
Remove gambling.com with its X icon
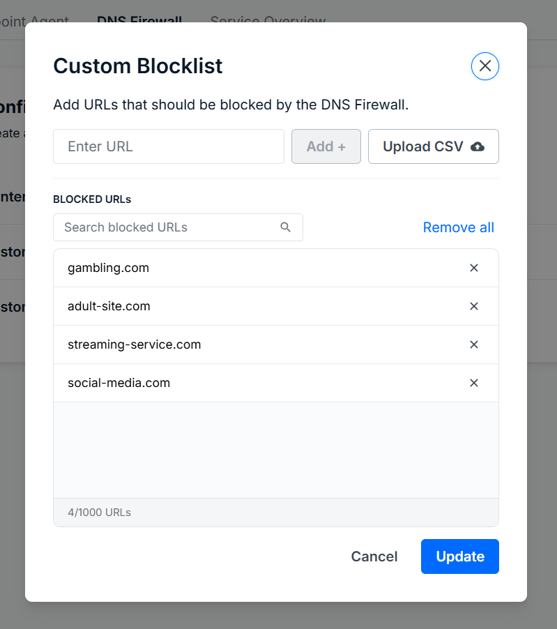pos(473,268)
